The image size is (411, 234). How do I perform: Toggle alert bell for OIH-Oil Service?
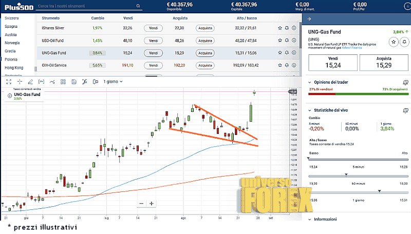(x=287, y=65)
